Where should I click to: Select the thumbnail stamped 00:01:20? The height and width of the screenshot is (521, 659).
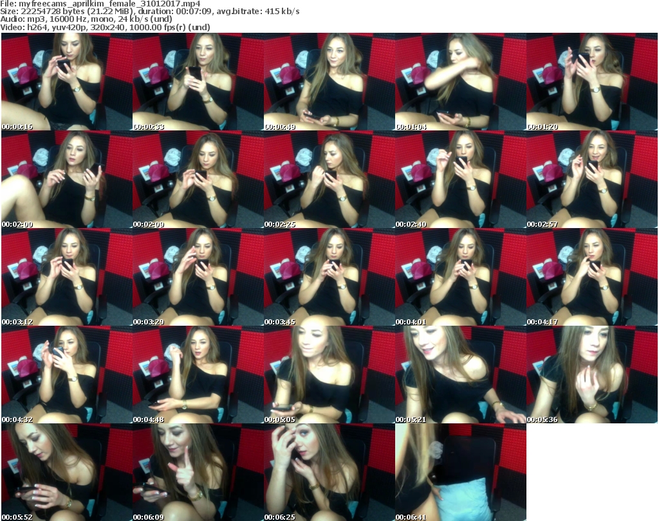coord(592,82)
